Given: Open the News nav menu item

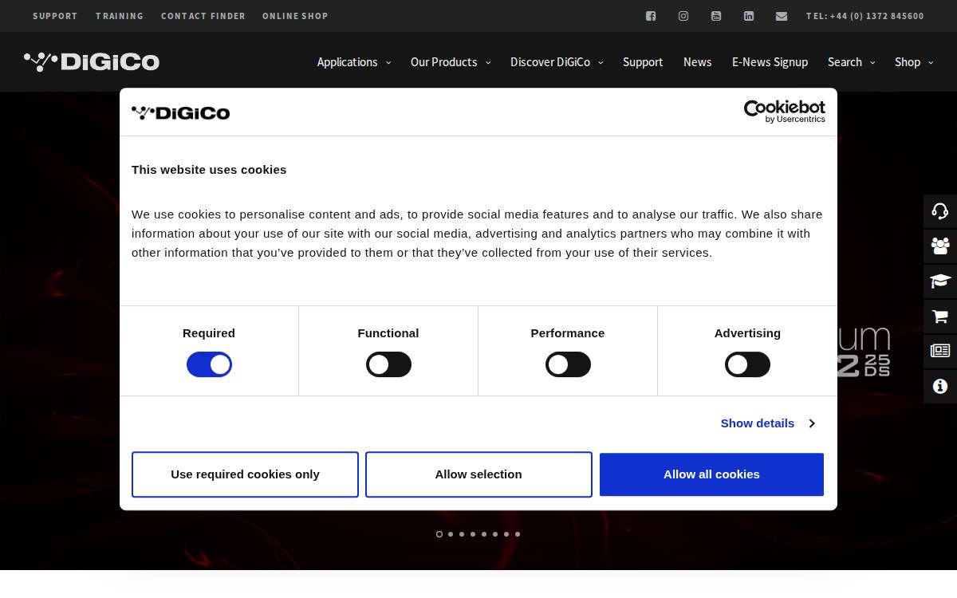Looking at the screenshot, I should click(697, 62).
